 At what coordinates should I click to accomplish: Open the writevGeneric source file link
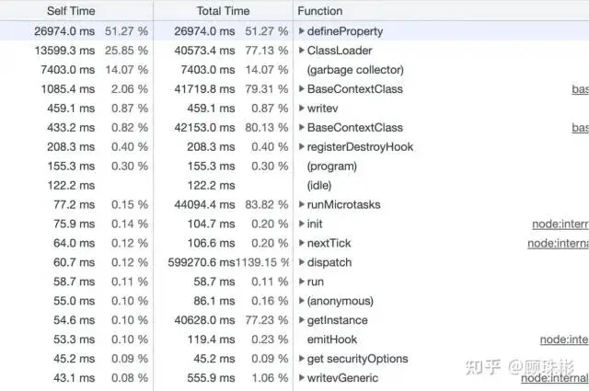(x=554, y=379)
